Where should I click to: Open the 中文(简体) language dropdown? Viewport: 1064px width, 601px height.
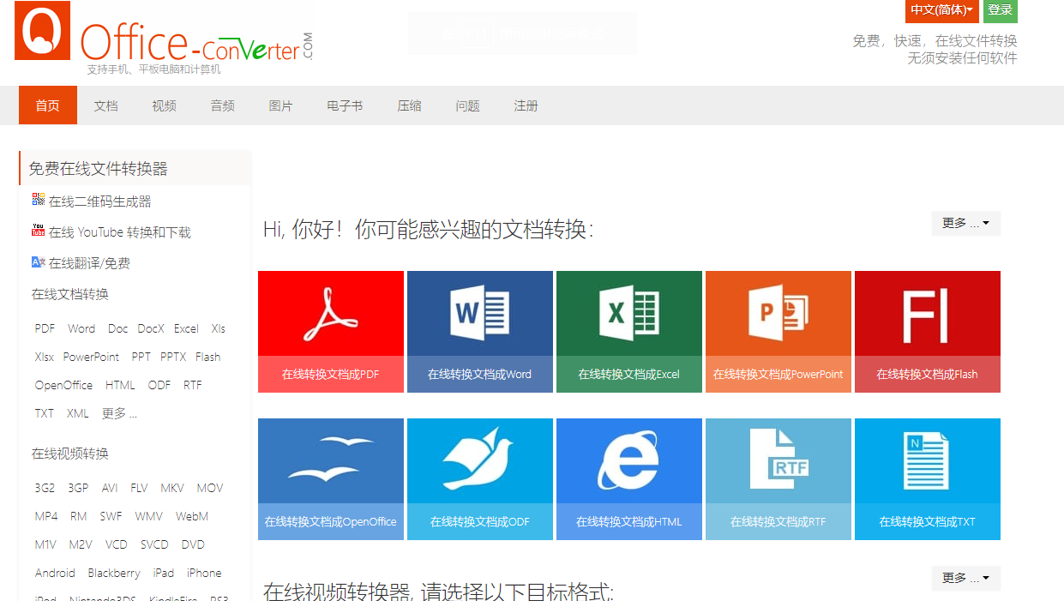click(x=941, y=10)
